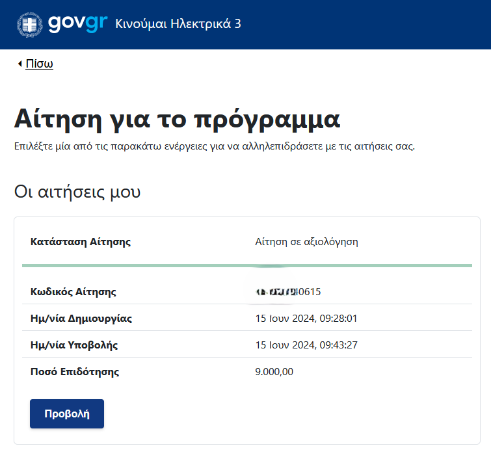Select the Αίτηση σε αξιολόγηση status text
Viewport: 491px width, 459px height.
pos(307,242)
